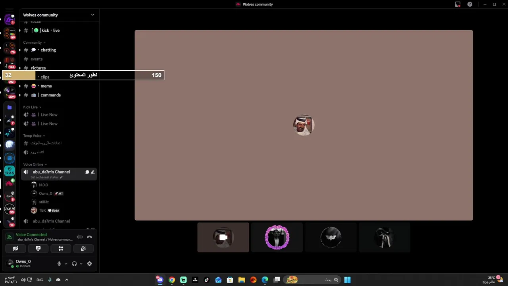Open the teal 225 server icon
508x286 pixels.
10,171
